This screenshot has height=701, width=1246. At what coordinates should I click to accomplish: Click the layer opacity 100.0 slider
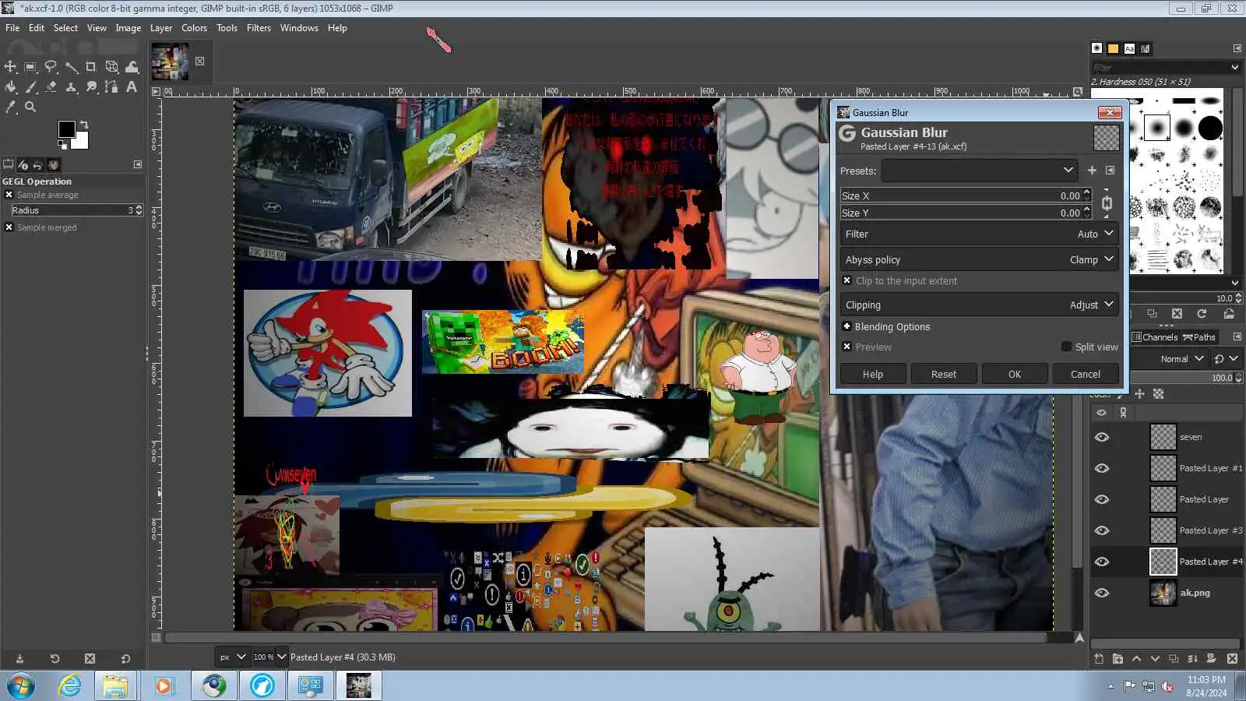point(1183,378)
